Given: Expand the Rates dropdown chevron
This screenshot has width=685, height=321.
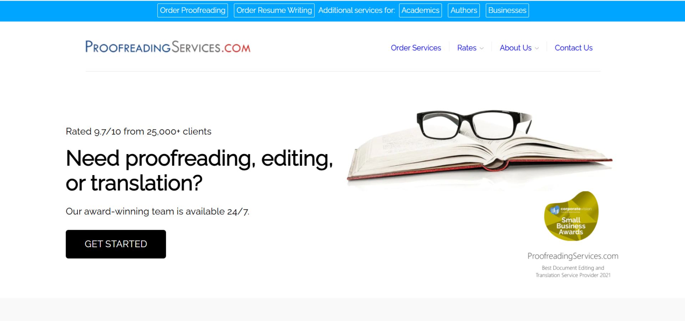Looking at the screenshot, I should 482,48.
